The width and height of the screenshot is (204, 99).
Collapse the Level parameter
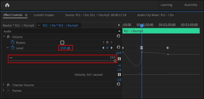coord(8,48)
